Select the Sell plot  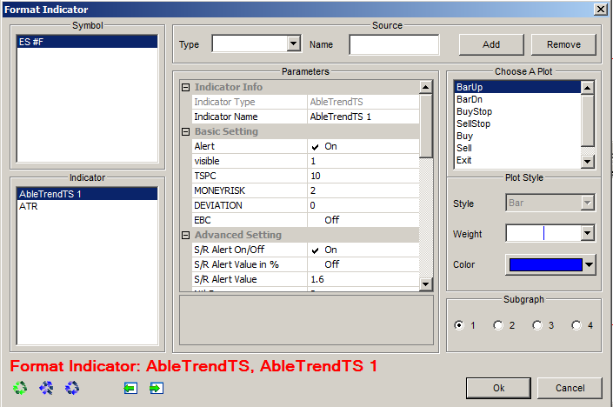pyautogui.click(x=517, y=148)
